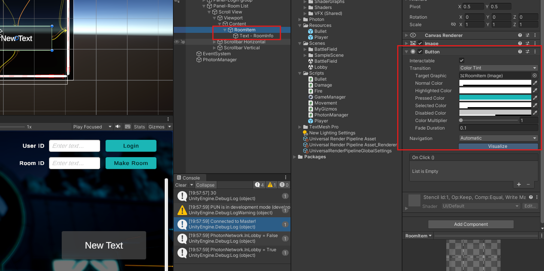The height and width of the screenshot is (271, 544).
Task: Open Button component preset settings icon
Action: pyautogui.click(x=528, y=52)
